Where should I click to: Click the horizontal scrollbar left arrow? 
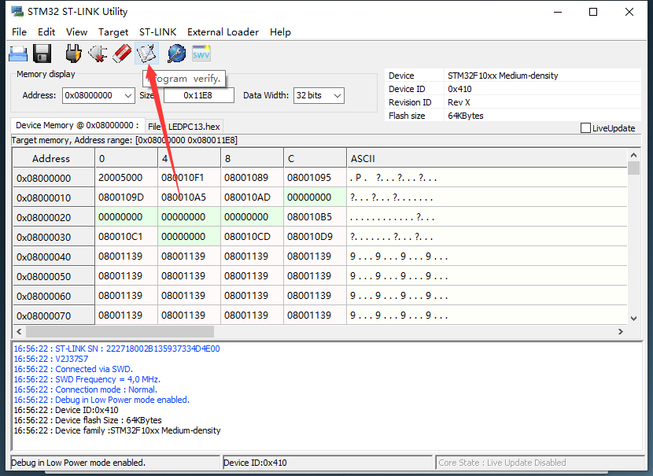tap(19, 331)
